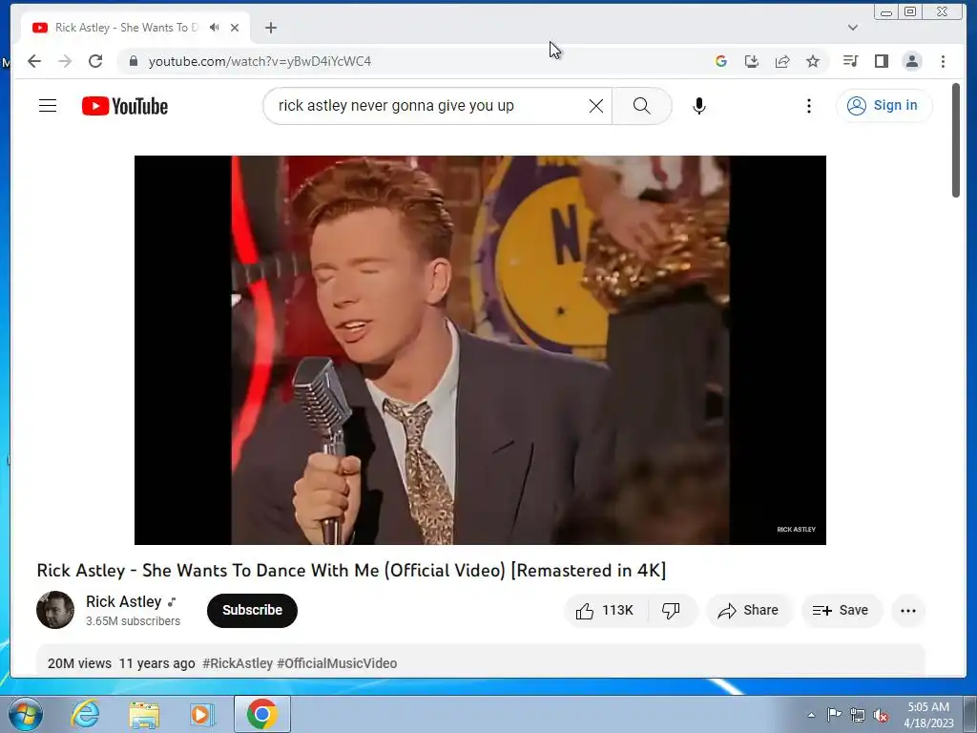This screenshot has height=733, width=977.
Task: Click the install app icon in address bar
Action: tap(752, 61)
